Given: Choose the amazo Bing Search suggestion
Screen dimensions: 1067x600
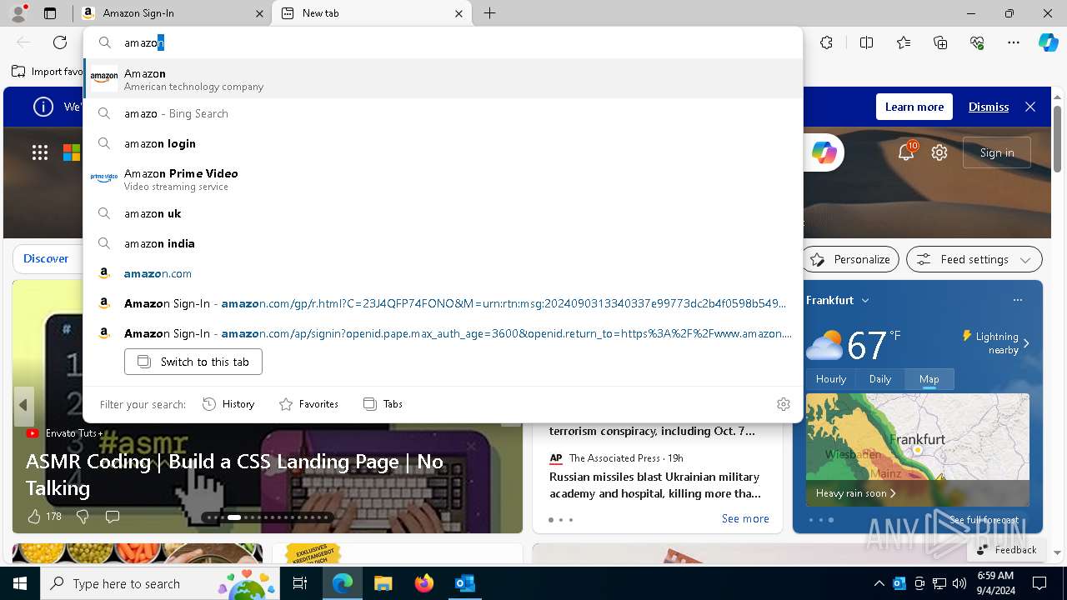Looking at the screenshot, I should pos(443,113).
